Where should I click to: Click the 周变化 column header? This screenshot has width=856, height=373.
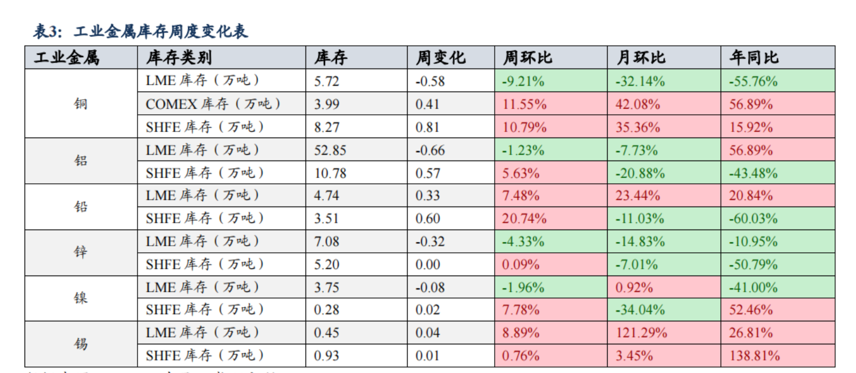441,58
